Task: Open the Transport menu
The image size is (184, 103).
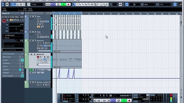Action: click(x=52, y=0)
